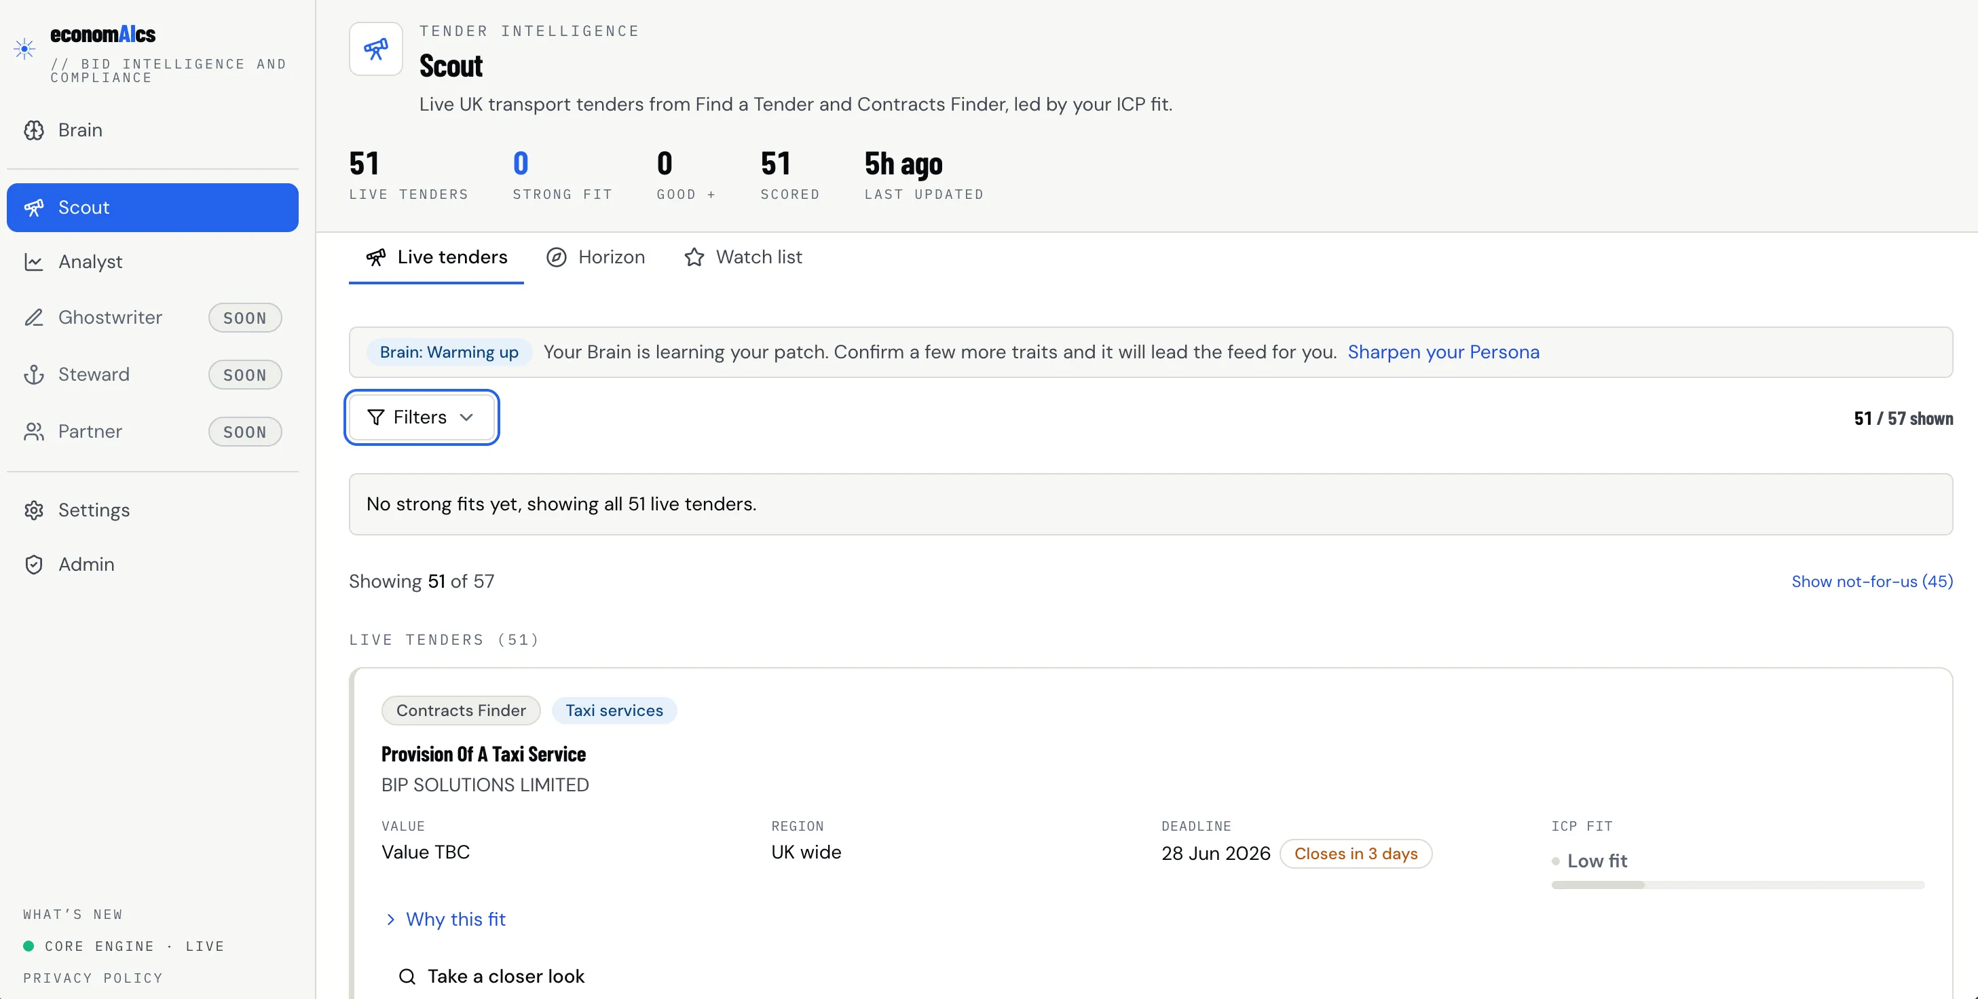
Task: Click the Showing 51 of 57 text
Action: pyautogui.click(x=422, y=581)
